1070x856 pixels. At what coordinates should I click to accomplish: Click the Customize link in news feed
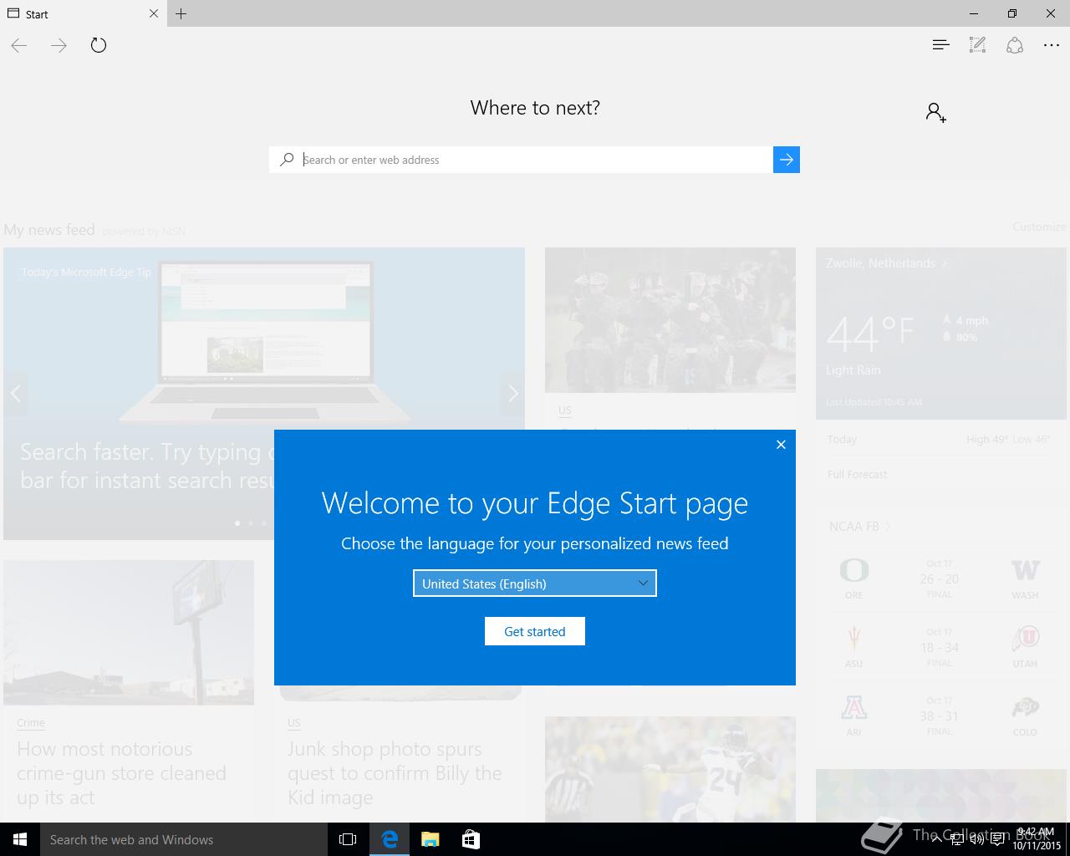click(x=1039, y=227)
